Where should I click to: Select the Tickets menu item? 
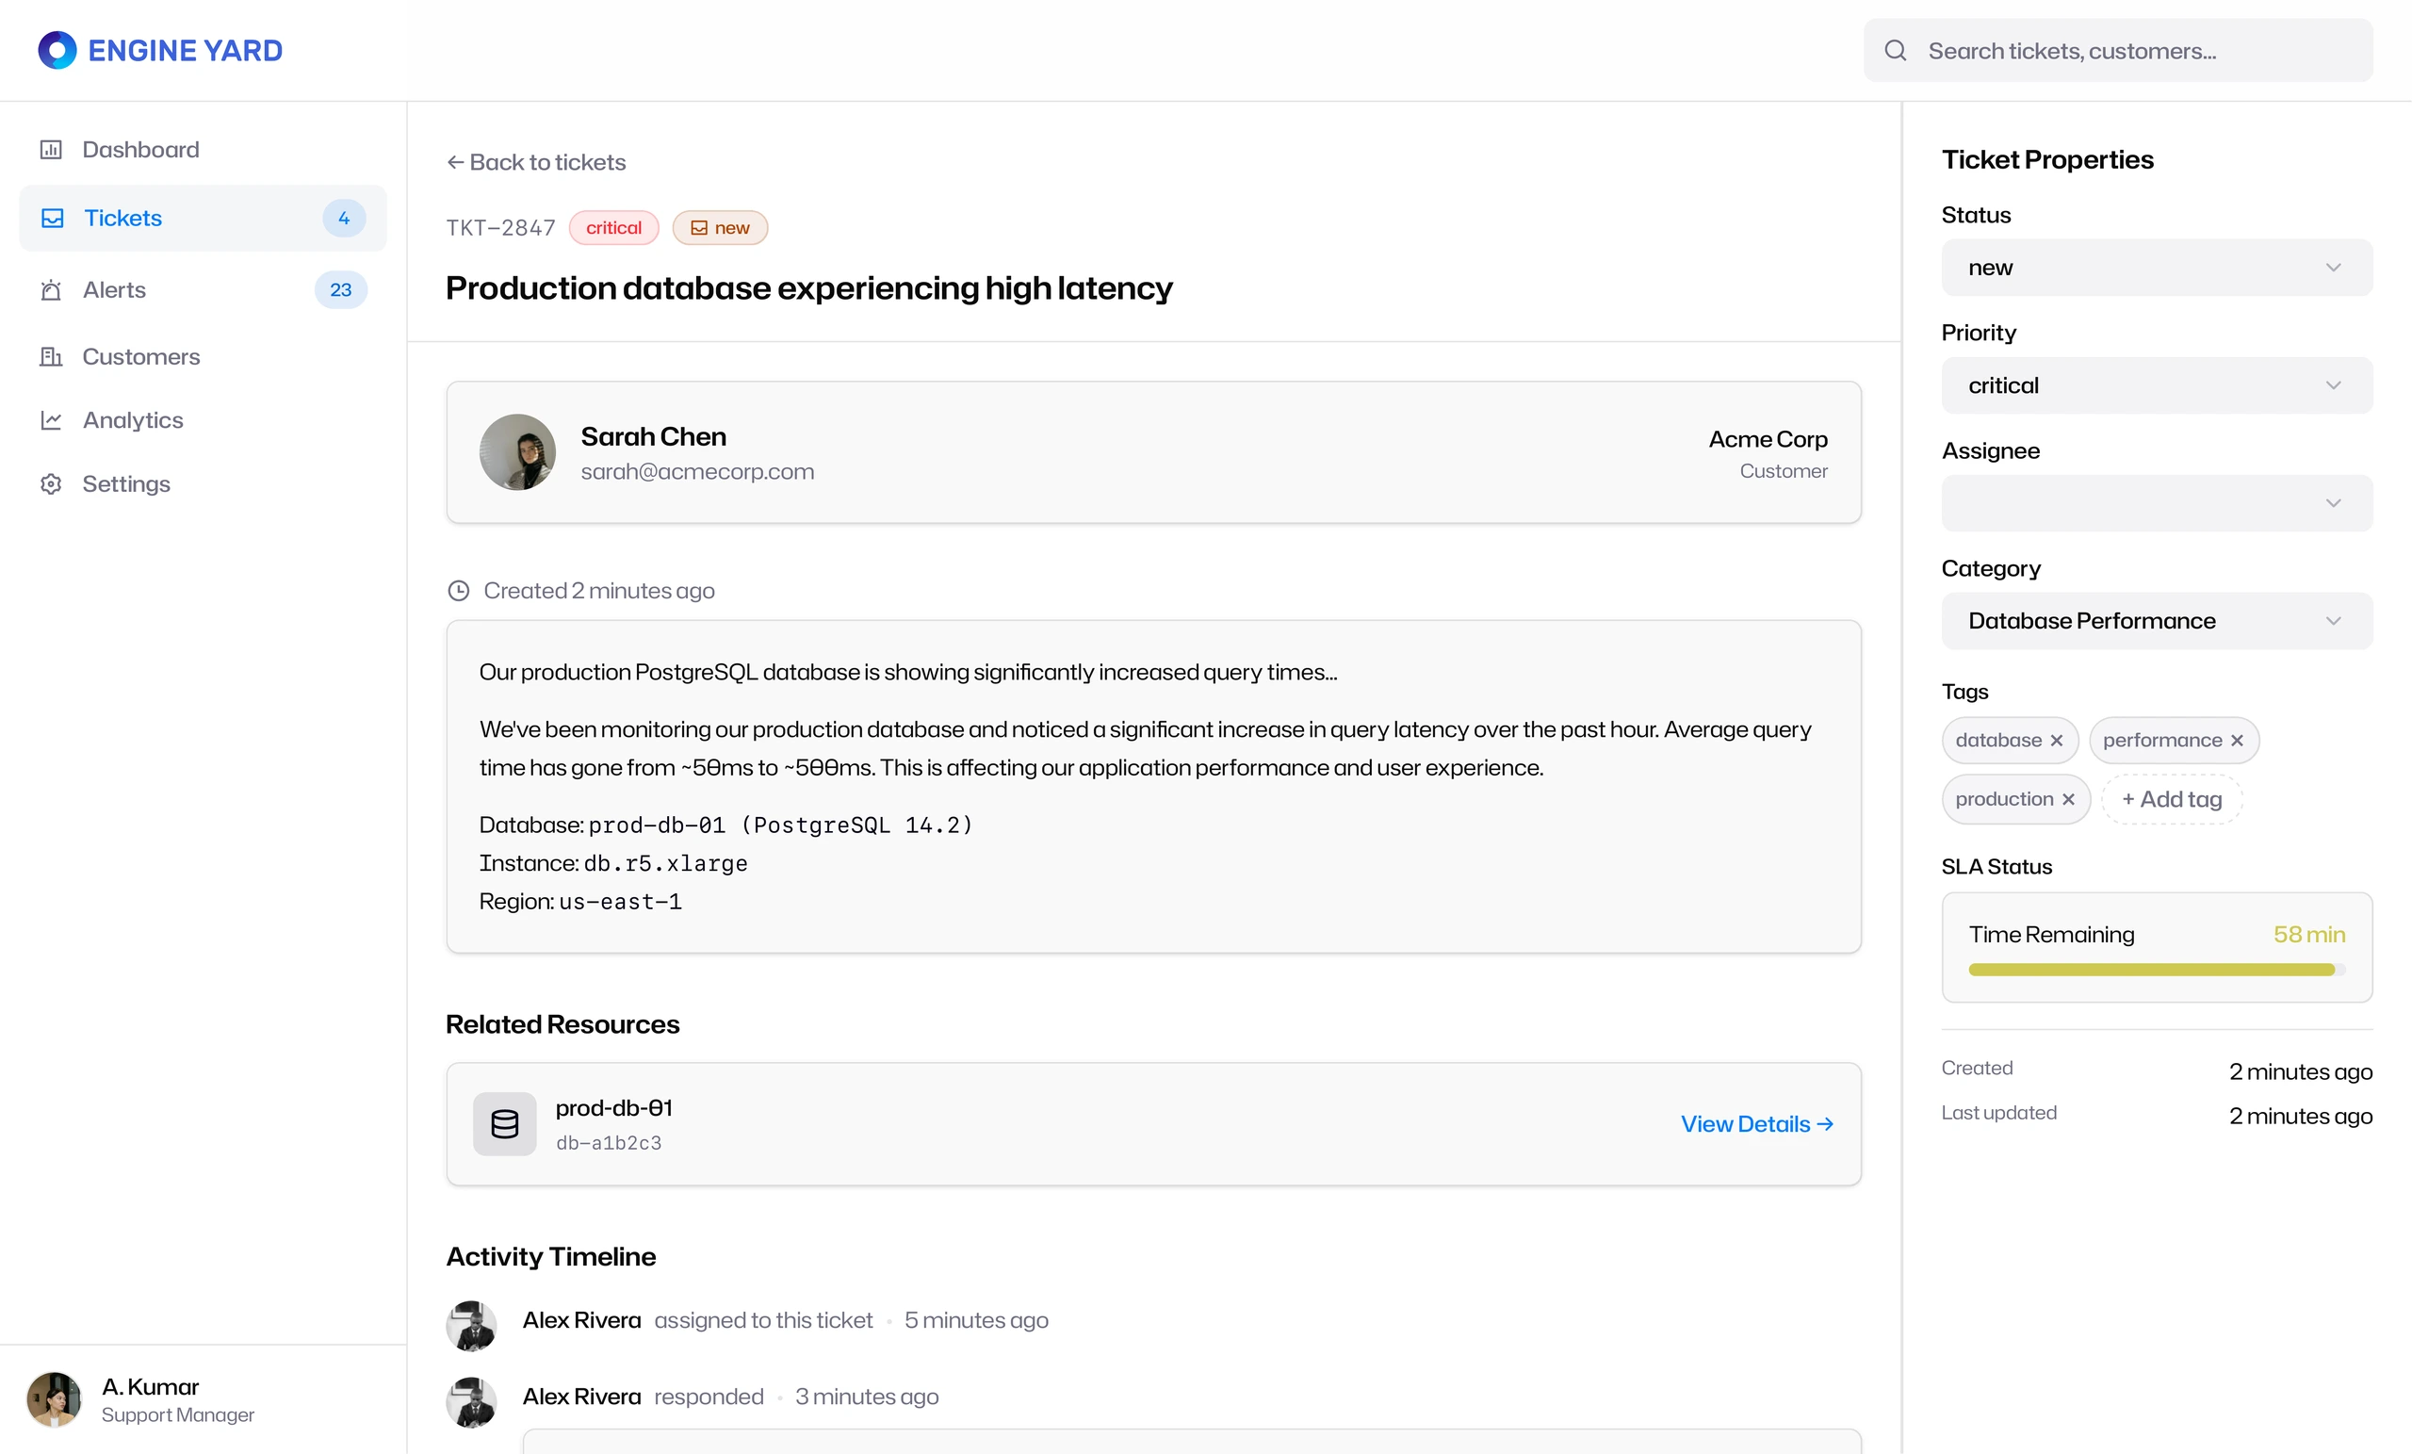click(x=203, y=218)
